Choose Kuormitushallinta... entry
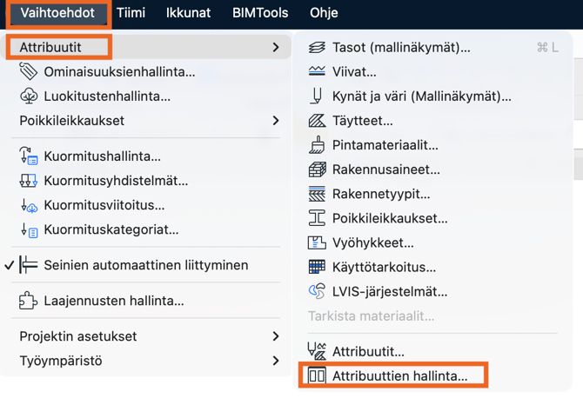Viewport: 583px width, 405px height. [146, 156]
